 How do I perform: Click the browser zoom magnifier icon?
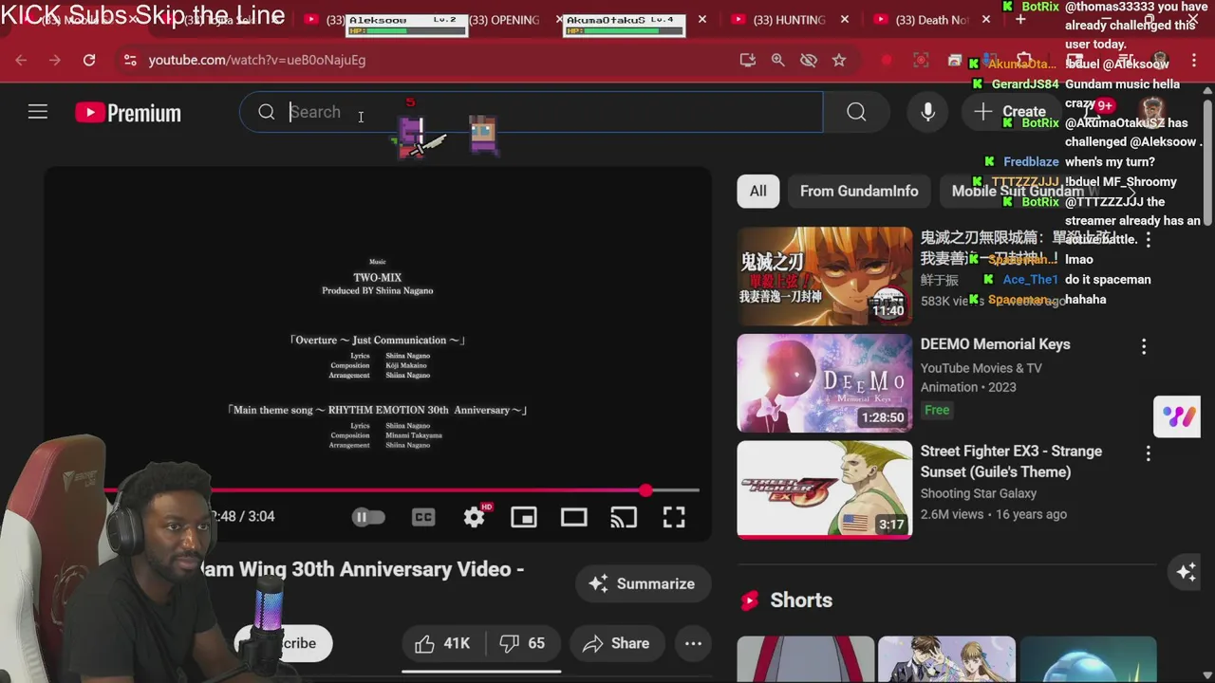(x=778, y=60)
